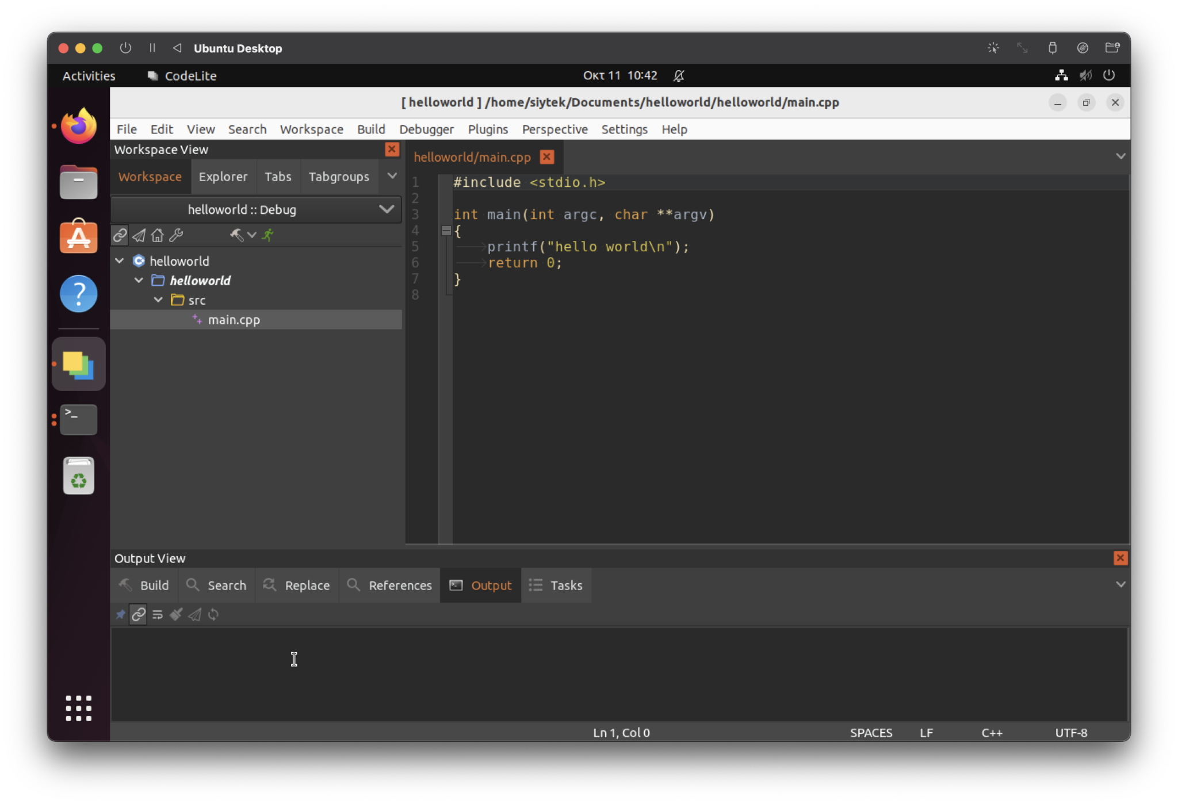Open the Debugger menu
The image size is (1178, 804).
coord(426,129)
